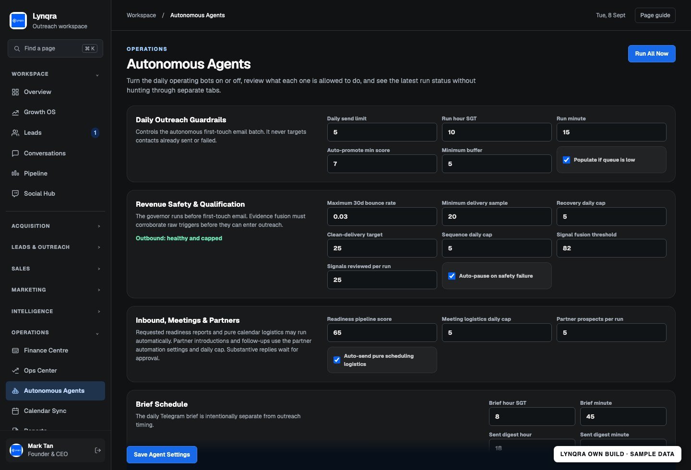Screen dimensions: 691x470
Task: Open Ops Center
Action: (55, 371)
